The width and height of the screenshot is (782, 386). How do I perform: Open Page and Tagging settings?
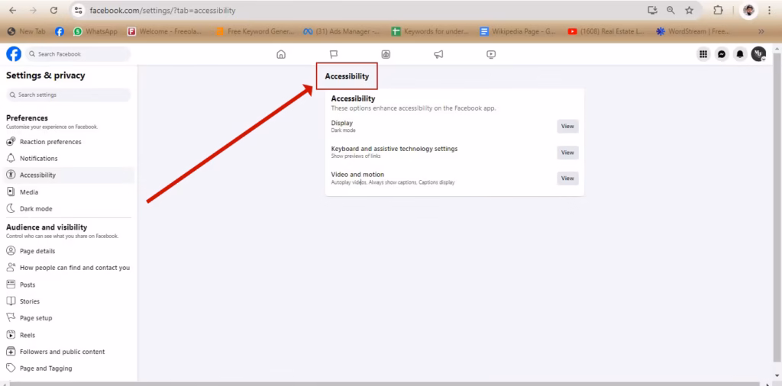click(69, 368)
